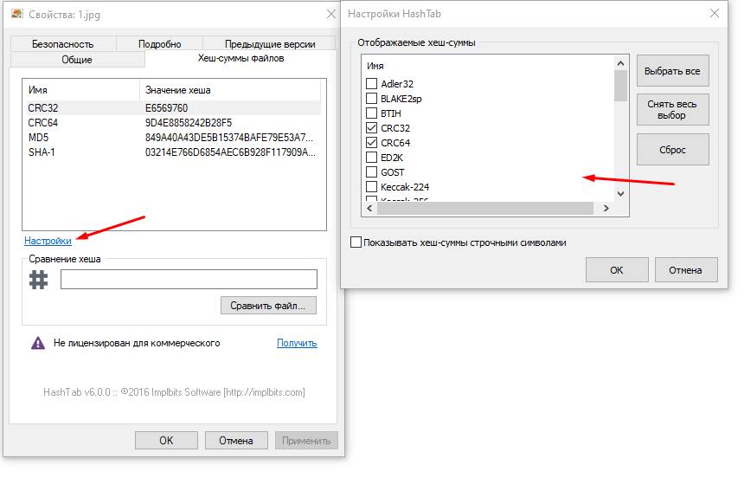Viewport: 744px width, 478px height.
Task: Click the E6569760 hash value
Action: tap(167, 108)
